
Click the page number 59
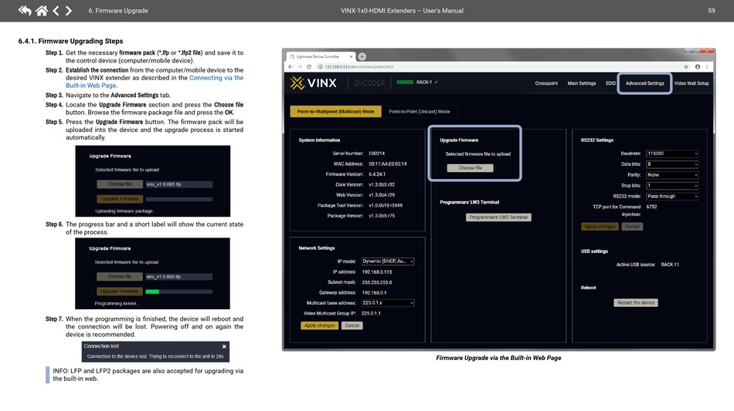[711, 10]
